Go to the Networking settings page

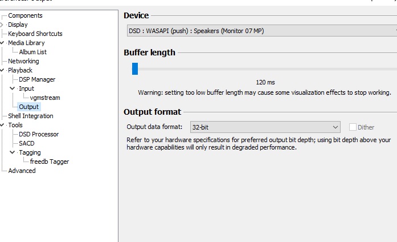tap(23, 61)
